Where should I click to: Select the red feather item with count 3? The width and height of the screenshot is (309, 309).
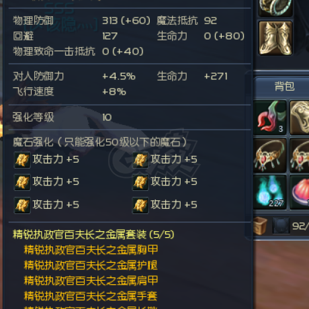click(270, 118)
